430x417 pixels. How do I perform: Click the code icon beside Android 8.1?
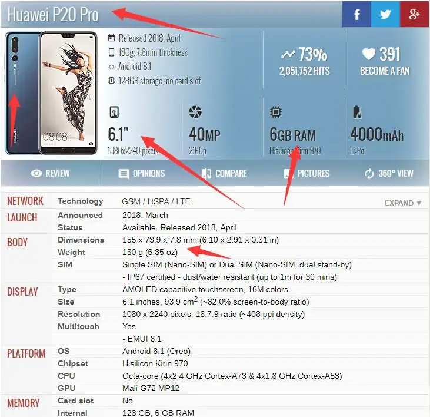[x=111, y=67]
